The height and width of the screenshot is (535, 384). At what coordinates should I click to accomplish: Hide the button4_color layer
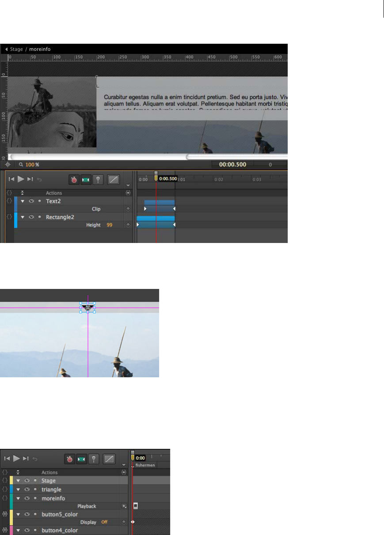coord(27,531)
